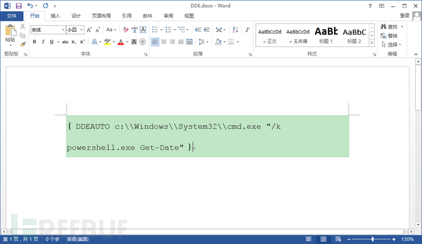This screenshot has height=244, width=422.
Task: Click the sign-in link
Action: (x=404, y=16)
